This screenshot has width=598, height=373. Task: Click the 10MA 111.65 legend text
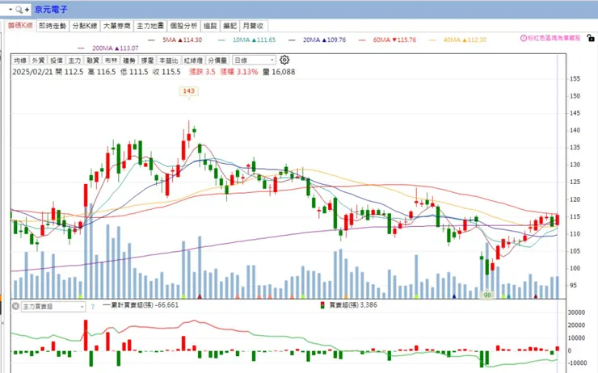click(x=254, y=40)
